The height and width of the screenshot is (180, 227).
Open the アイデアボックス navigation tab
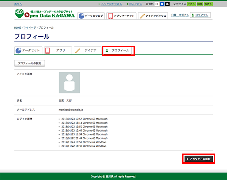click(x=152, y=16)
